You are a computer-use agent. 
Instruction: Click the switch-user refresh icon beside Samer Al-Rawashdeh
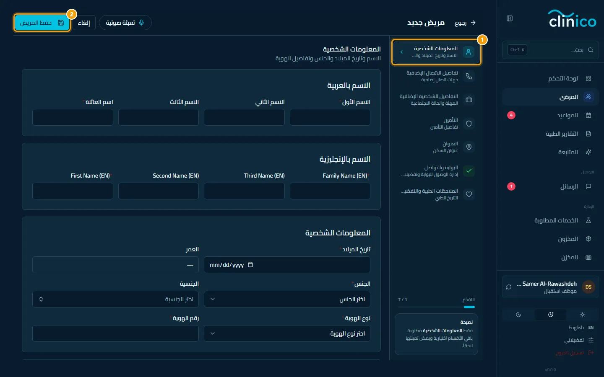coord(509,287)
